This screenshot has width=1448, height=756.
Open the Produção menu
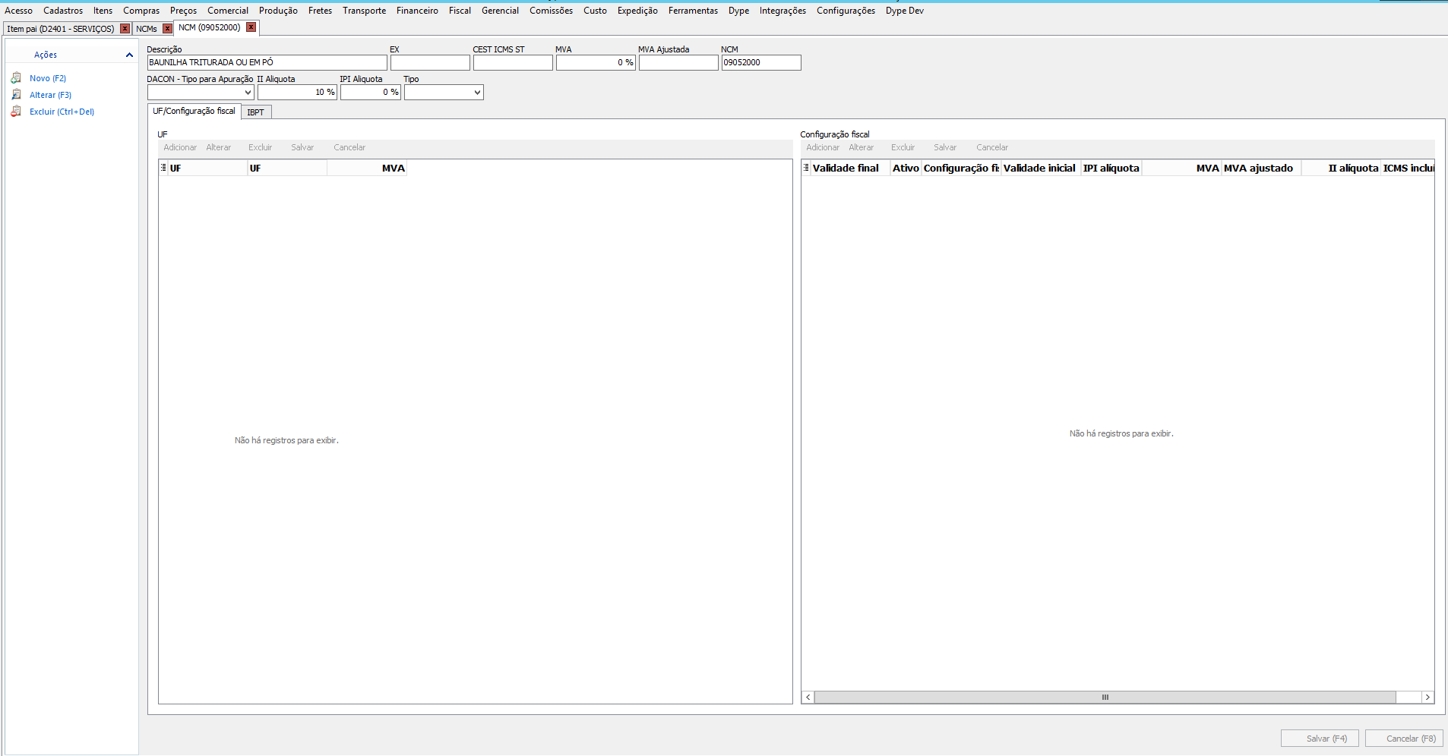(278, 11)
